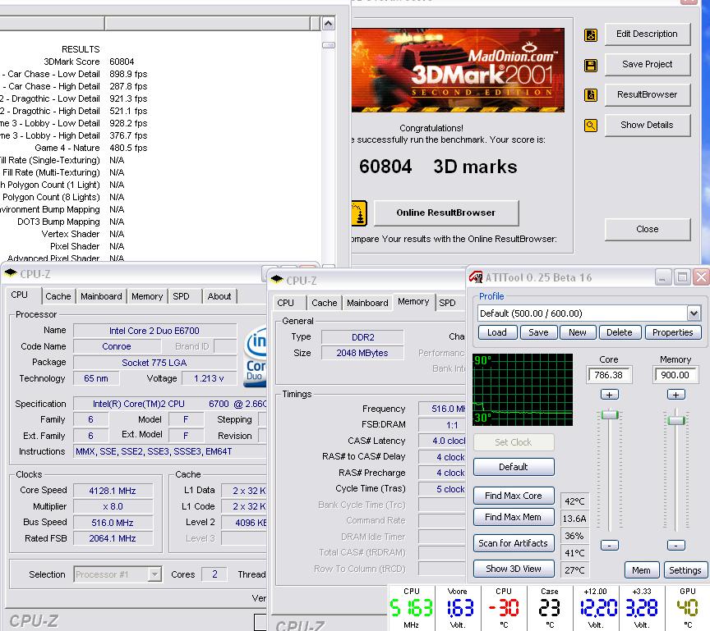The image size is (710, 631).
Task: Click the Memory clock value field 900.00
Action: pos(675,375)
